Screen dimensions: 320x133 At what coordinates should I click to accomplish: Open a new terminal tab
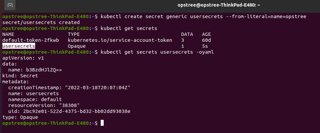coord(10,5)
